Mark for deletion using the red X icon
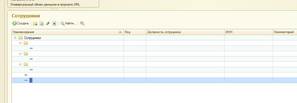This screenshot has width=297, height=103. tap(54, 24)
